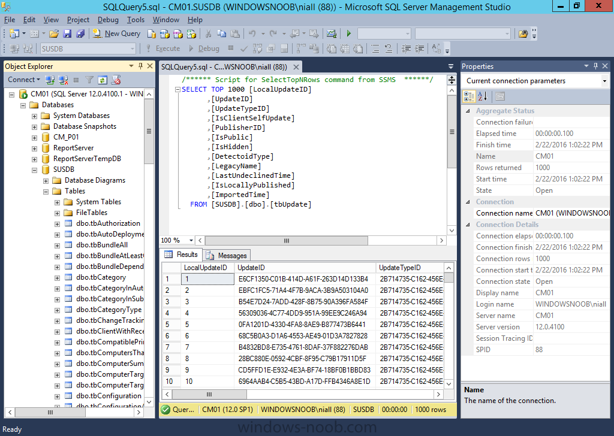
Task: Click the LocalUpdateID column header
Action: click(x=207, y=268)
